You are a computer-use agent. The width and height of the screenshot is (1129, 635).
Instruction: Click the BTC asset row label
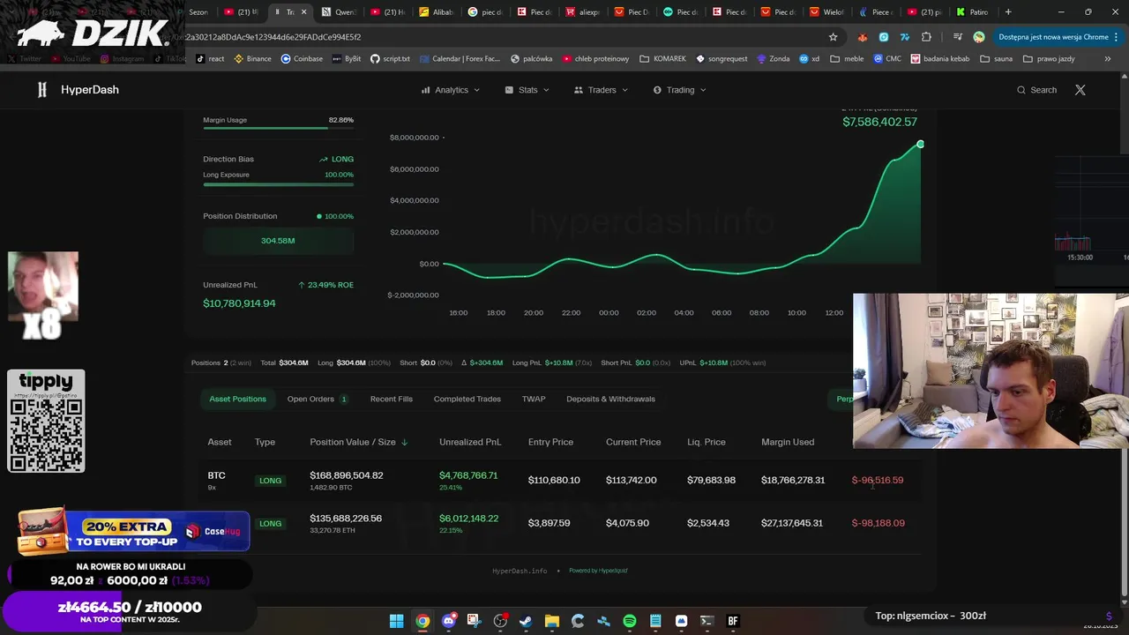(216, 475)
